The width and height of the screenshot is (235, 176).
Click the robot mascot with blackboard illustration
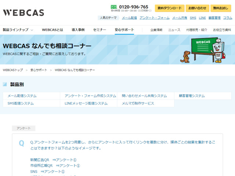coord(208,50)
